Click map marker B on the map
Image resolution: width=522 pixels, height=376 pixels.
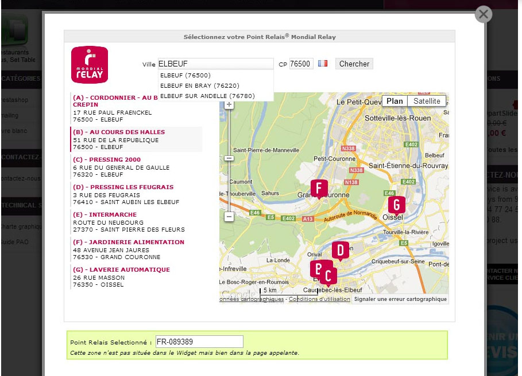coord(316,269)
